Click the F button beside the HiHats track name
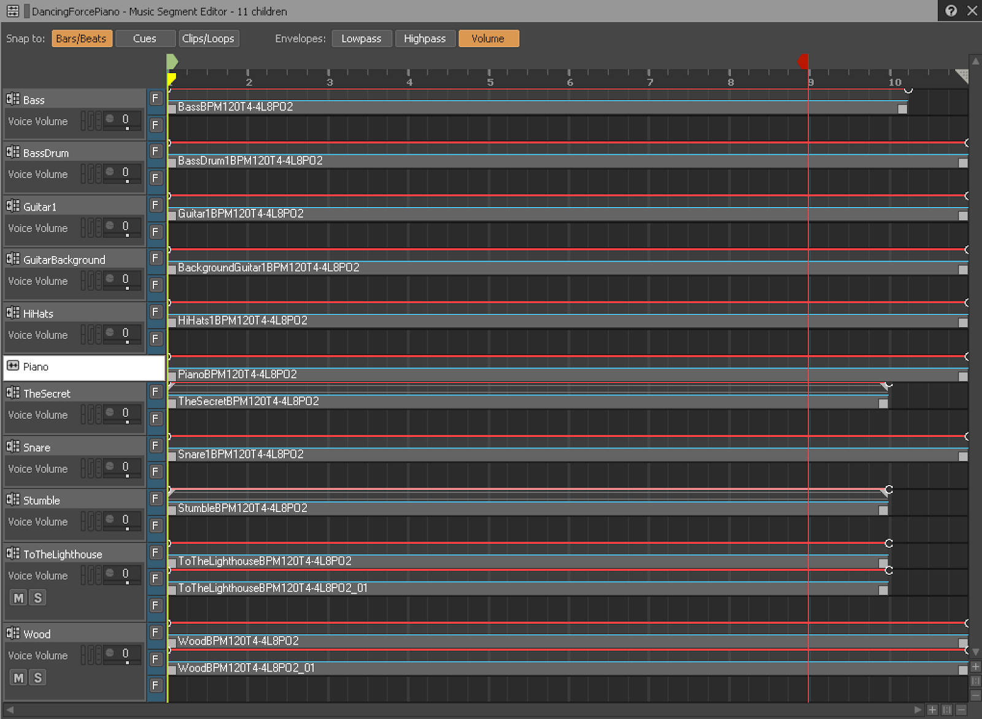 tap(155, 312)
